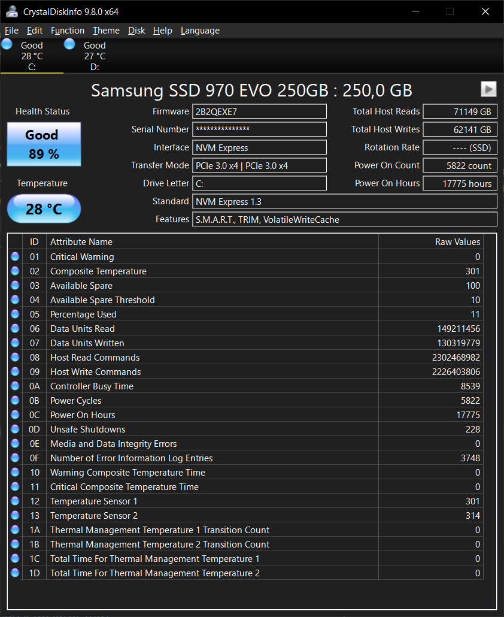Click the next disk arrow button
This screenshot has width=504, height=617.
click(x=488, y=89)
